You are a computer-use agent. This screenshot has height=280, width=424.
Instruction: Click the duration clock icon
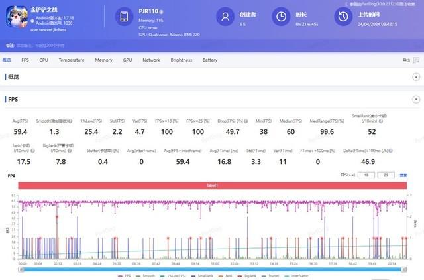click(x=282, y=17)
